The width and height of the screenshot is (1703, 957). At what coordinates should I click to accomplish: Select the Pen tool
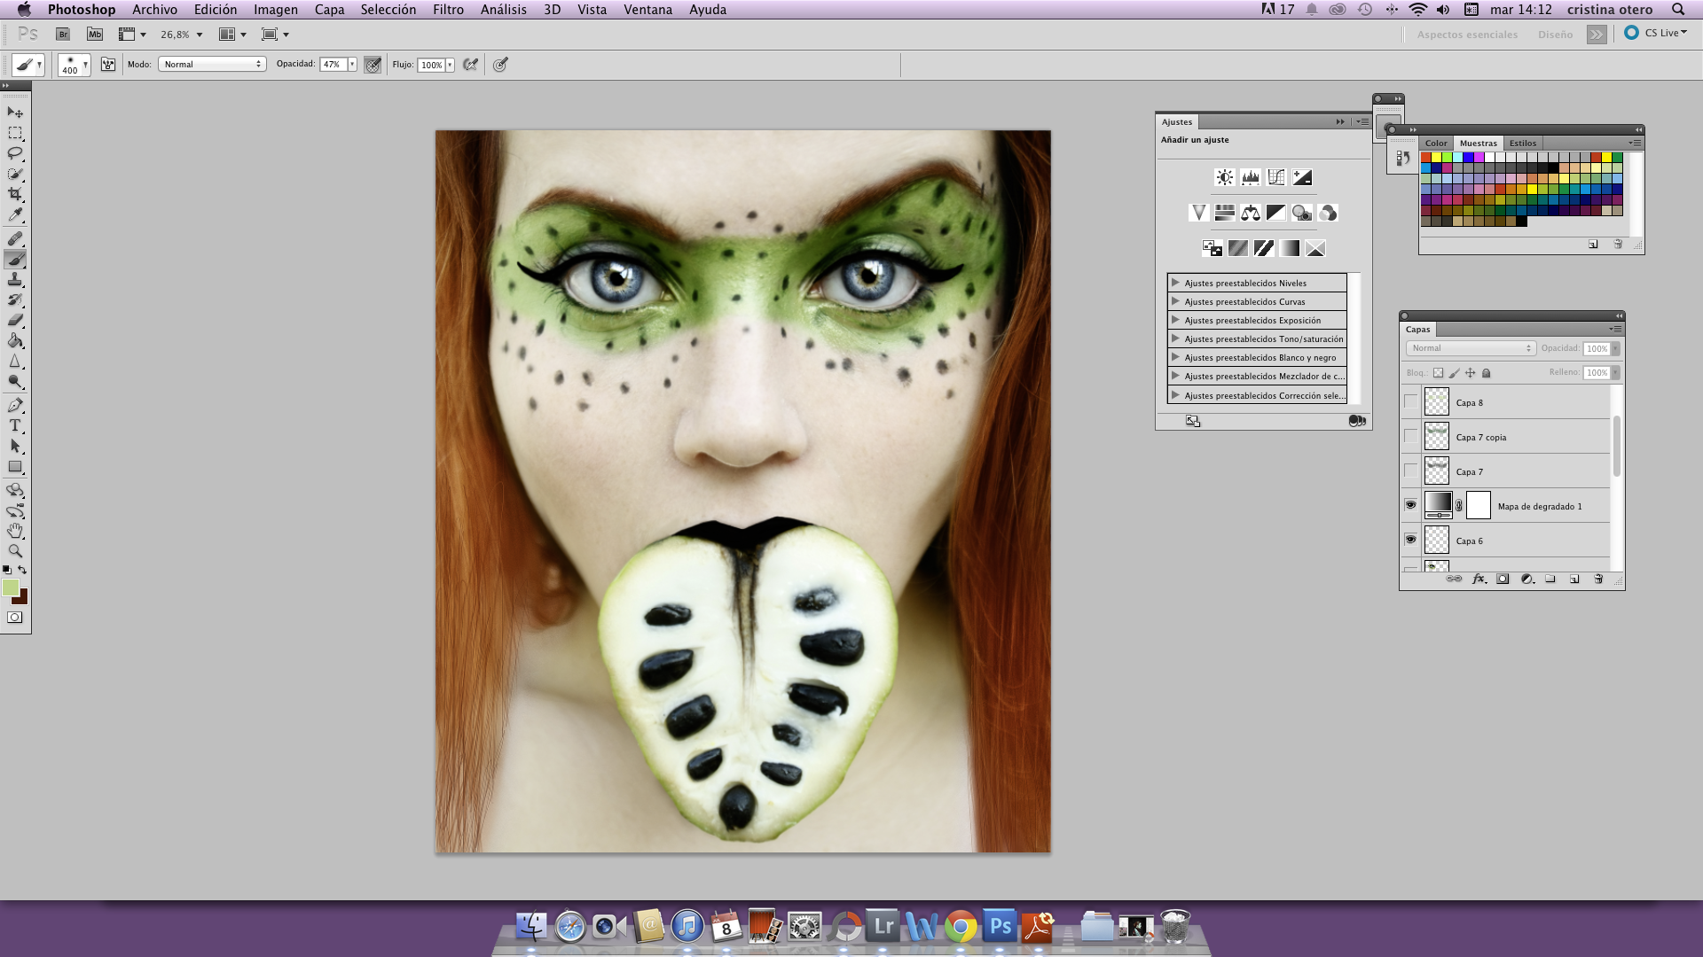point(15,406)
